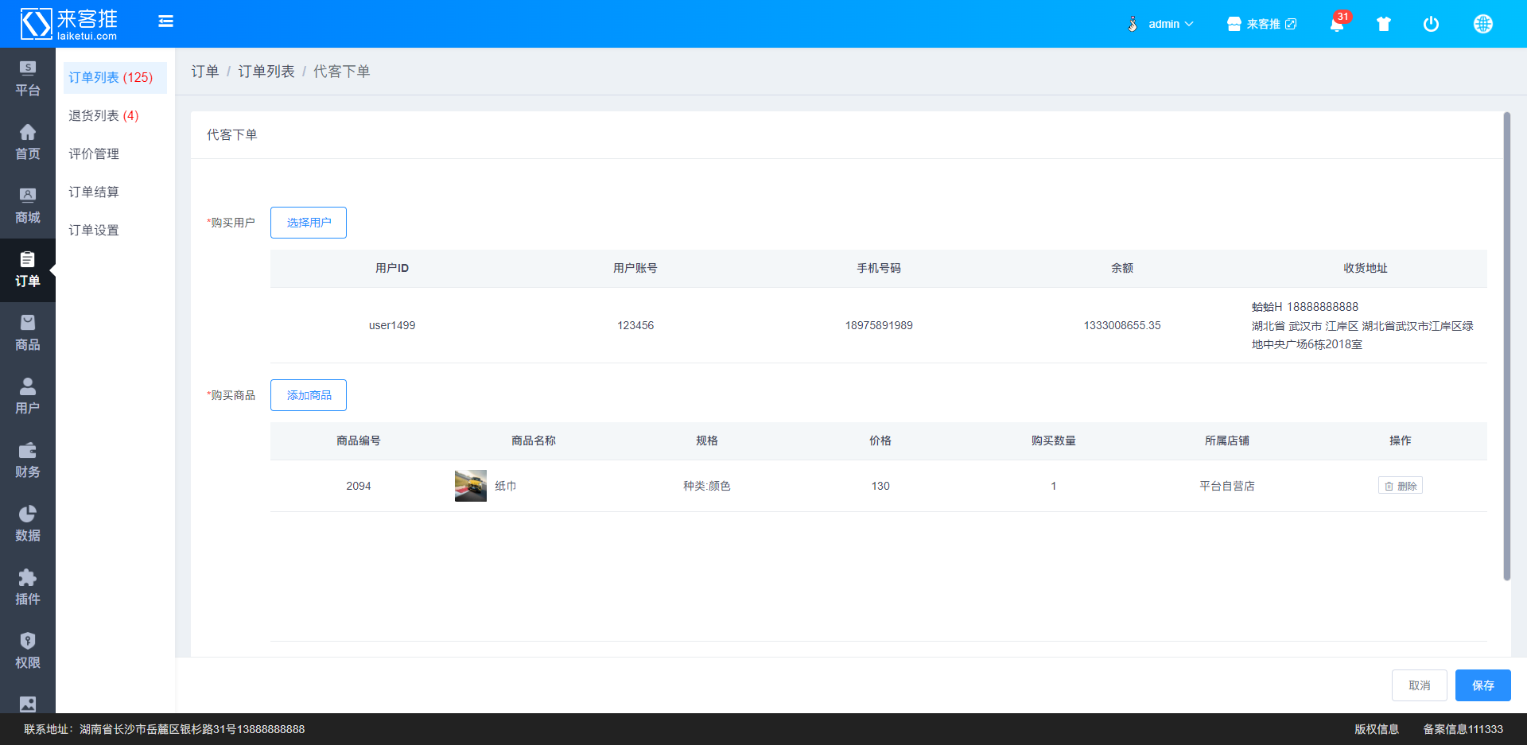The width and height of the screenshot is (1527, 745).
Task: Click the admin avatar icon
Action: (1133, 24)
